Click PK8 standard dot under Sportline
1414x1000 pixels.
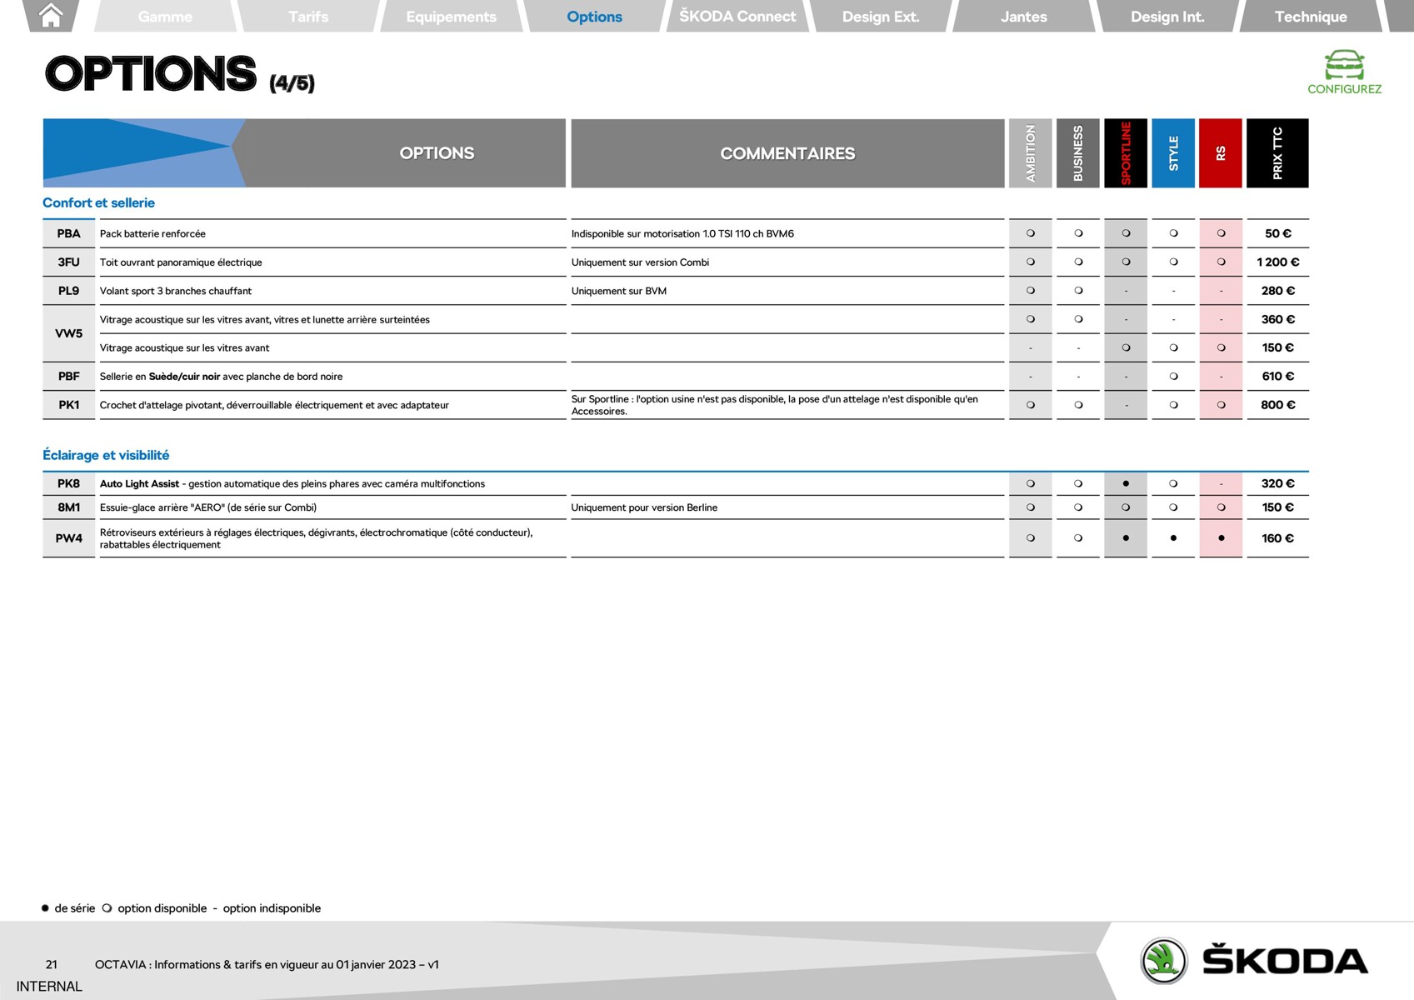[1126, 483]
